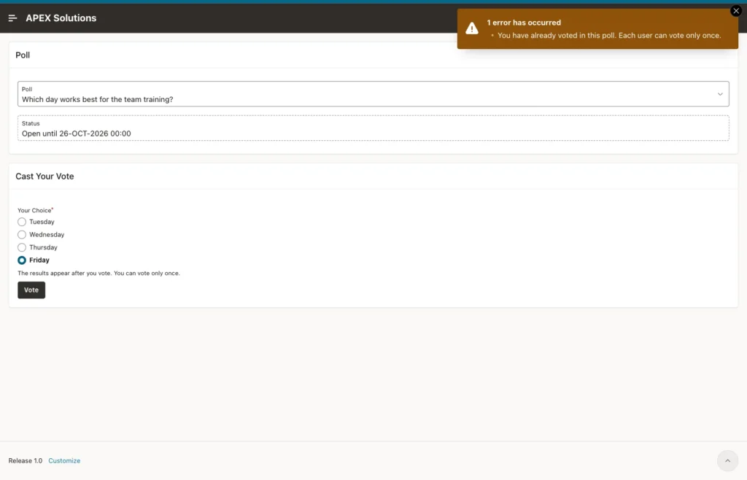Screen dimensions: 747x480
Task: Click the scroll-to-top arrow button
Action: (x=727, y=460)
